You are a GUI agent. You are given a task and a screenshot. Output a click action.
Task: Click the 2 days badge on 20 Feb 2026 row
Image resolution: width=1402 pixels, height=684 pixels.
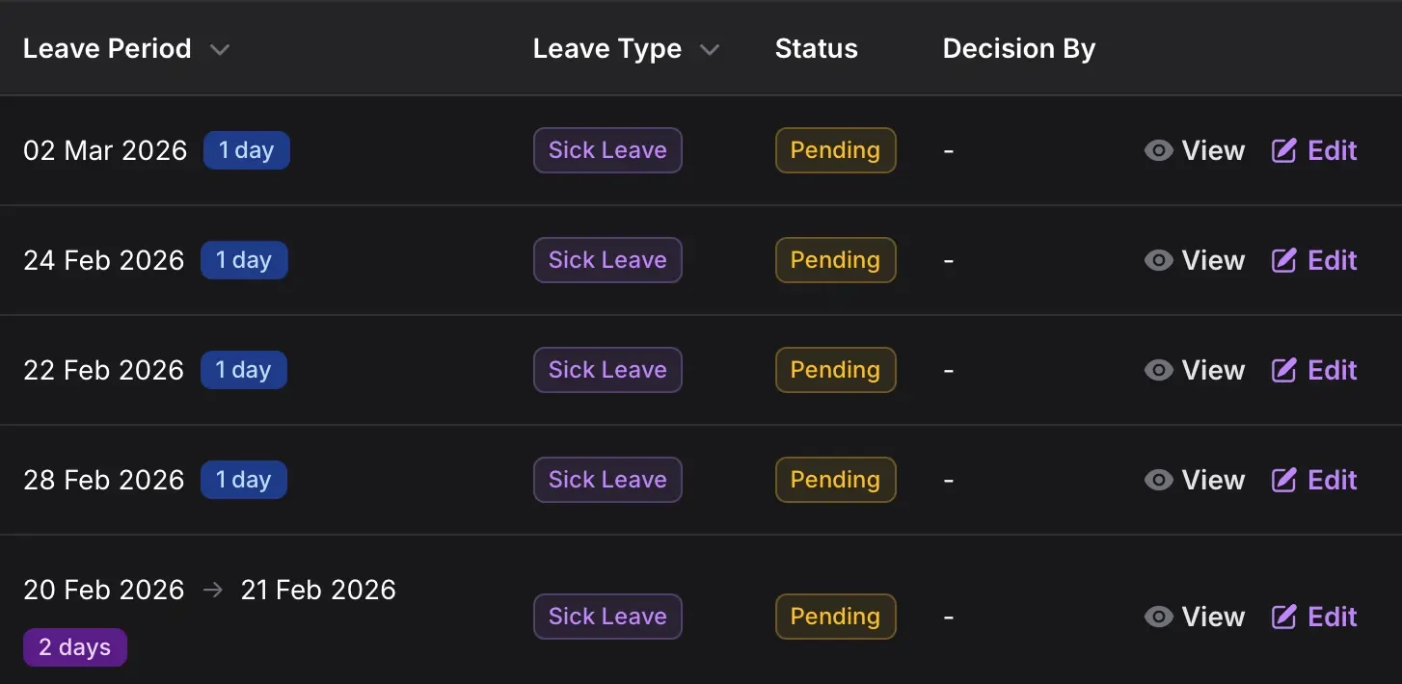tap(74, 647)
